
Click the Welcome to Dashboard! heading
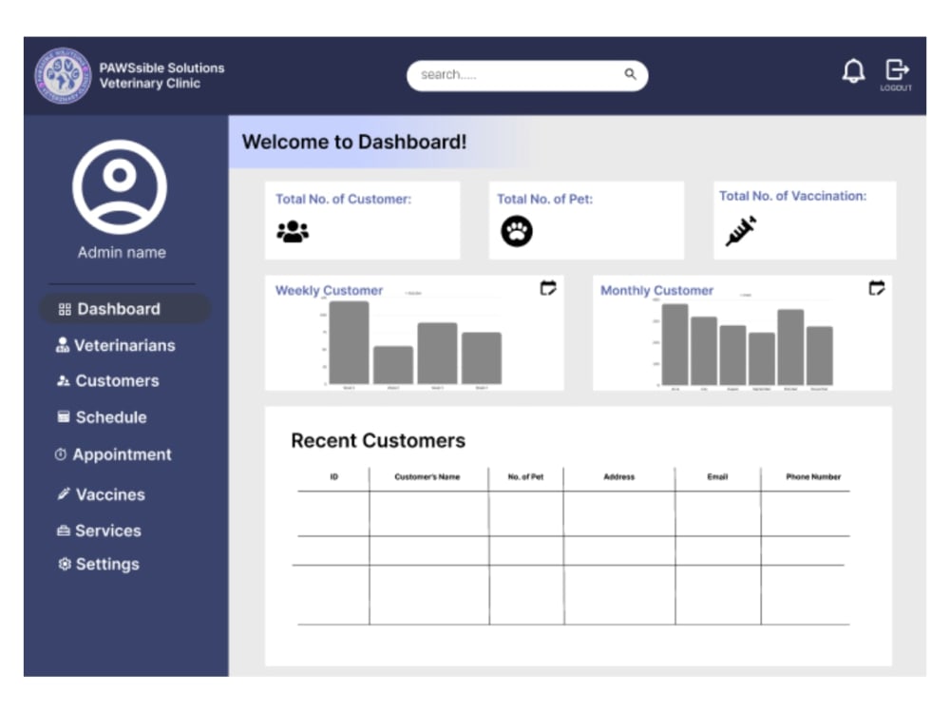coord(354,142)
